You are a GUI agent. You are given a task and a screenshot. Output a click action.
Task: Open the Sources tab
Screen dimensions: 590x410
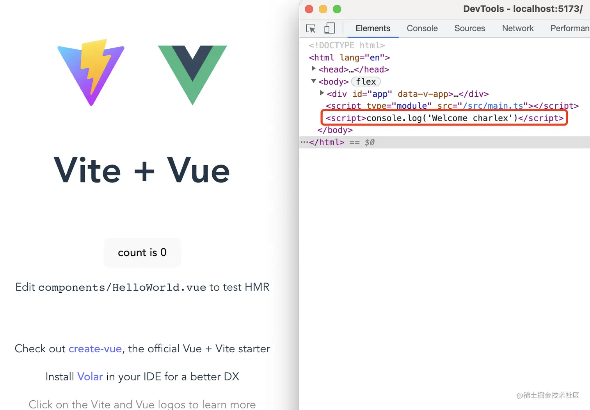[x=470, y=28]
